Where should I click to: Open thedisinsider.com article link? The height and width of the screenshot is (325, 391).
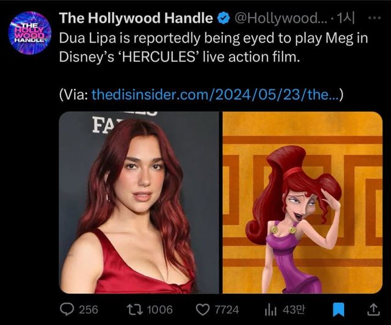(213, 94)
